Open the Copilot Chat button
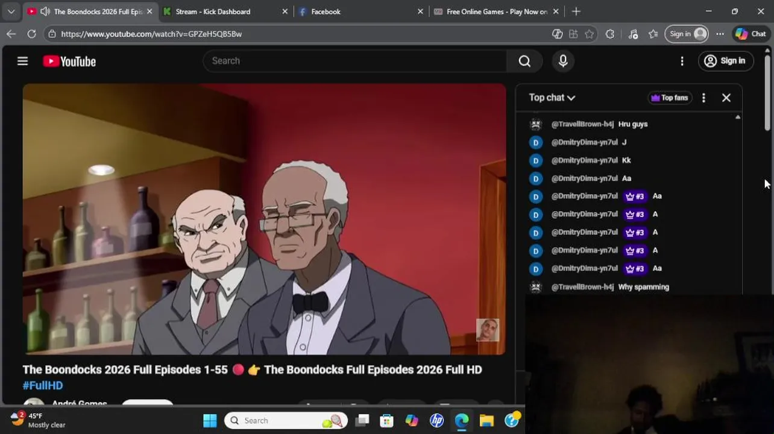The width and height of the screenshot is (774, 434). coord(750,34)
